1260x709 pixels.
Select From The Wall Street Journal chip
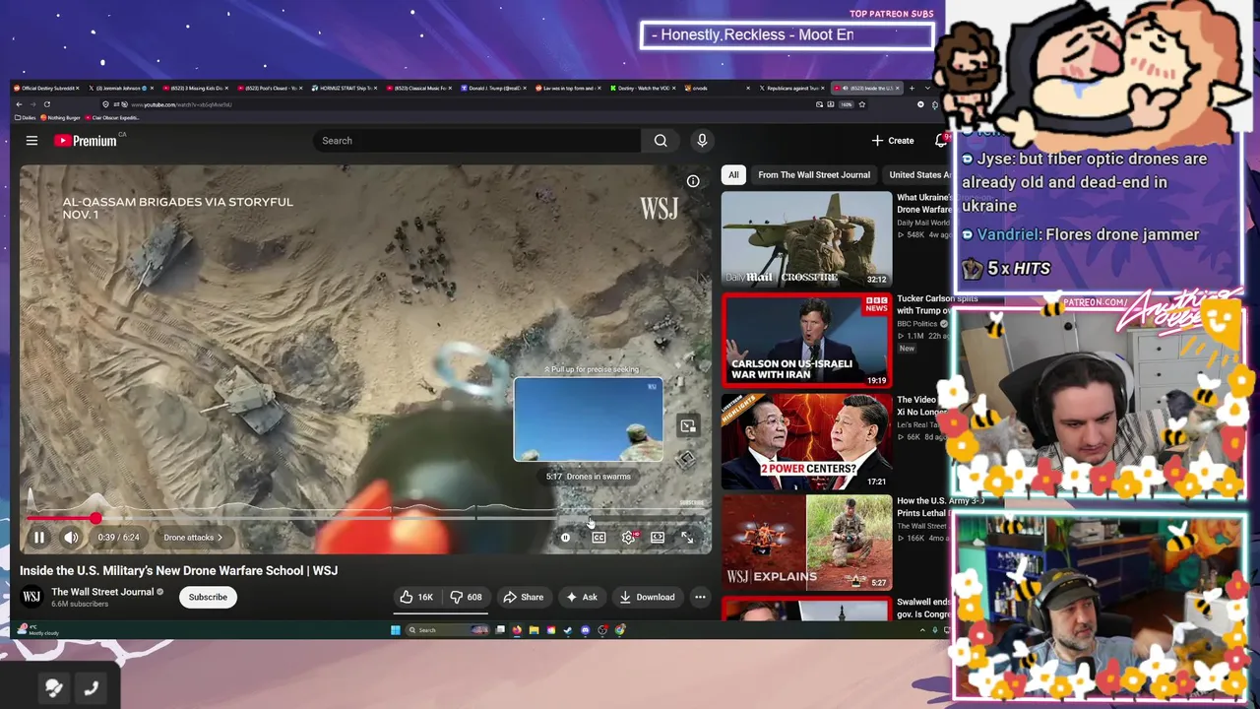coord(814,174)
